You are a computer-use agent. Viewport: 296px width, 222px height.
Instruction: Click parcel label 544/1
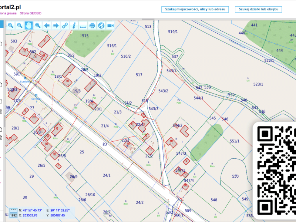point(198,98)
